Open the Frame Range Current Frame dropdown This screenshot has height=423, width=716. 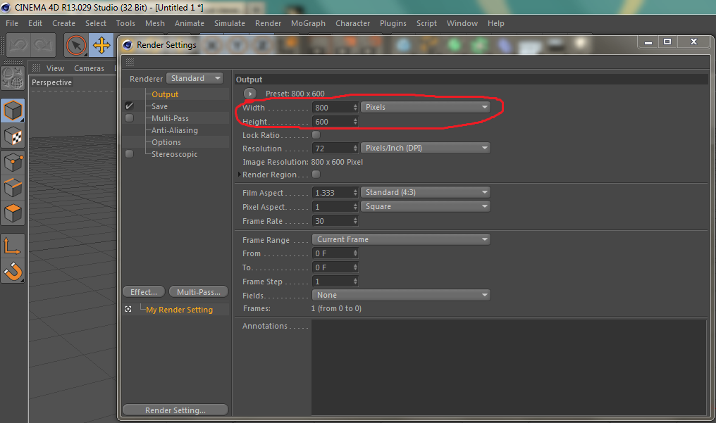[402, 239]
